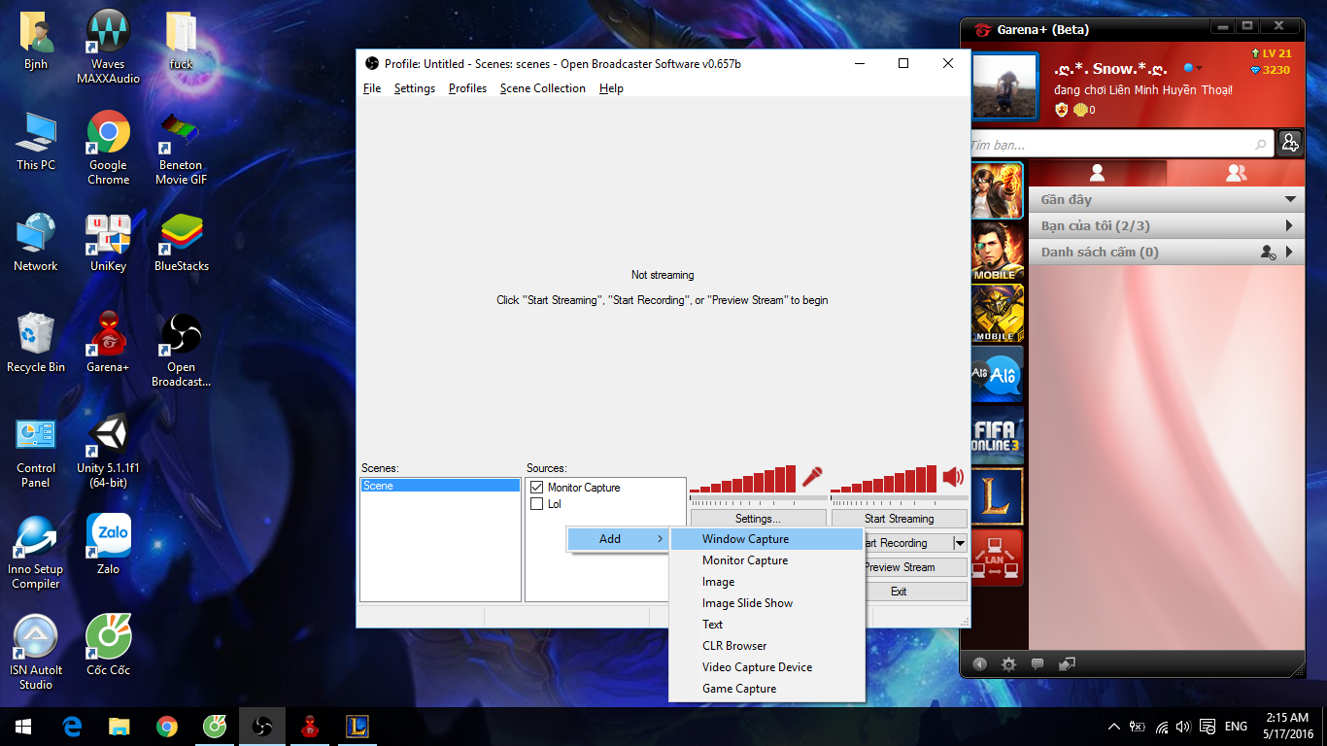
Task: Click OBS icon in taskbar
Action: click(x=261, y=726)
